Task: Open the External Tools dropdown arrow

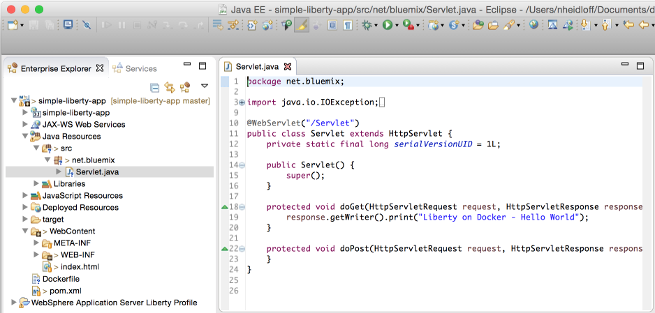Action: tap(418, 26)
